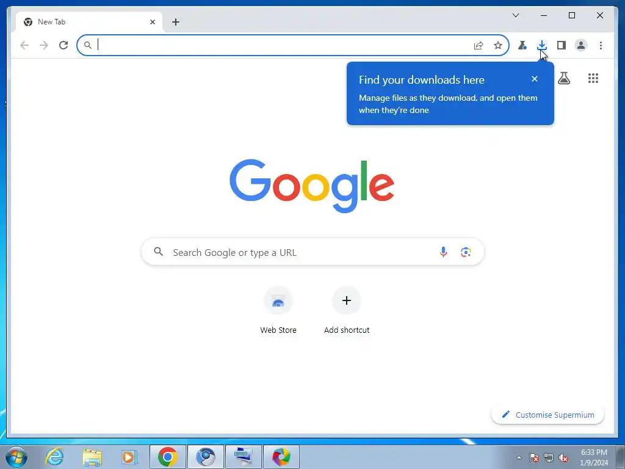
Task: Switch to the blue Chromium taskbar icon
Action: [x=206, y=457]
